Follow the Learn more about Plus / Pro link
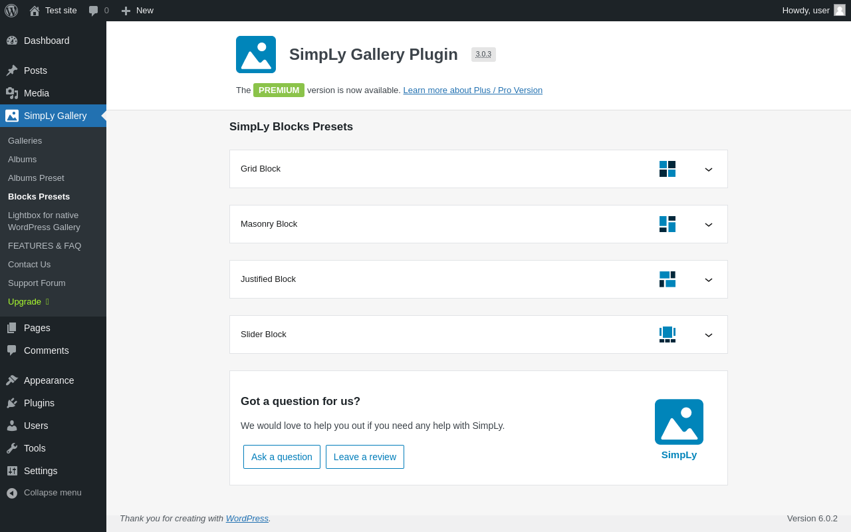Screen dimensions: 851x532 [473, 90]
